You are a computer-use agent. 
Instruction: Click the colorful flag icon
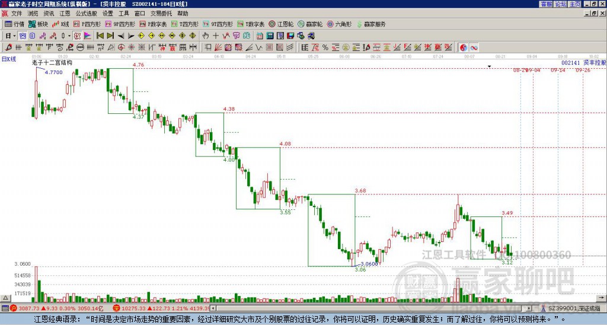tap(88, 36)
